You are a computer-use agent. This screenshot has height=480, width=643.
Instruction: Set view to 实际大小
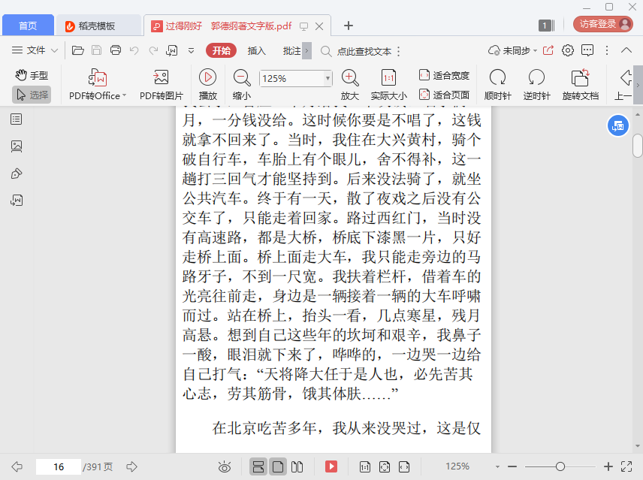tap(389, 85)
